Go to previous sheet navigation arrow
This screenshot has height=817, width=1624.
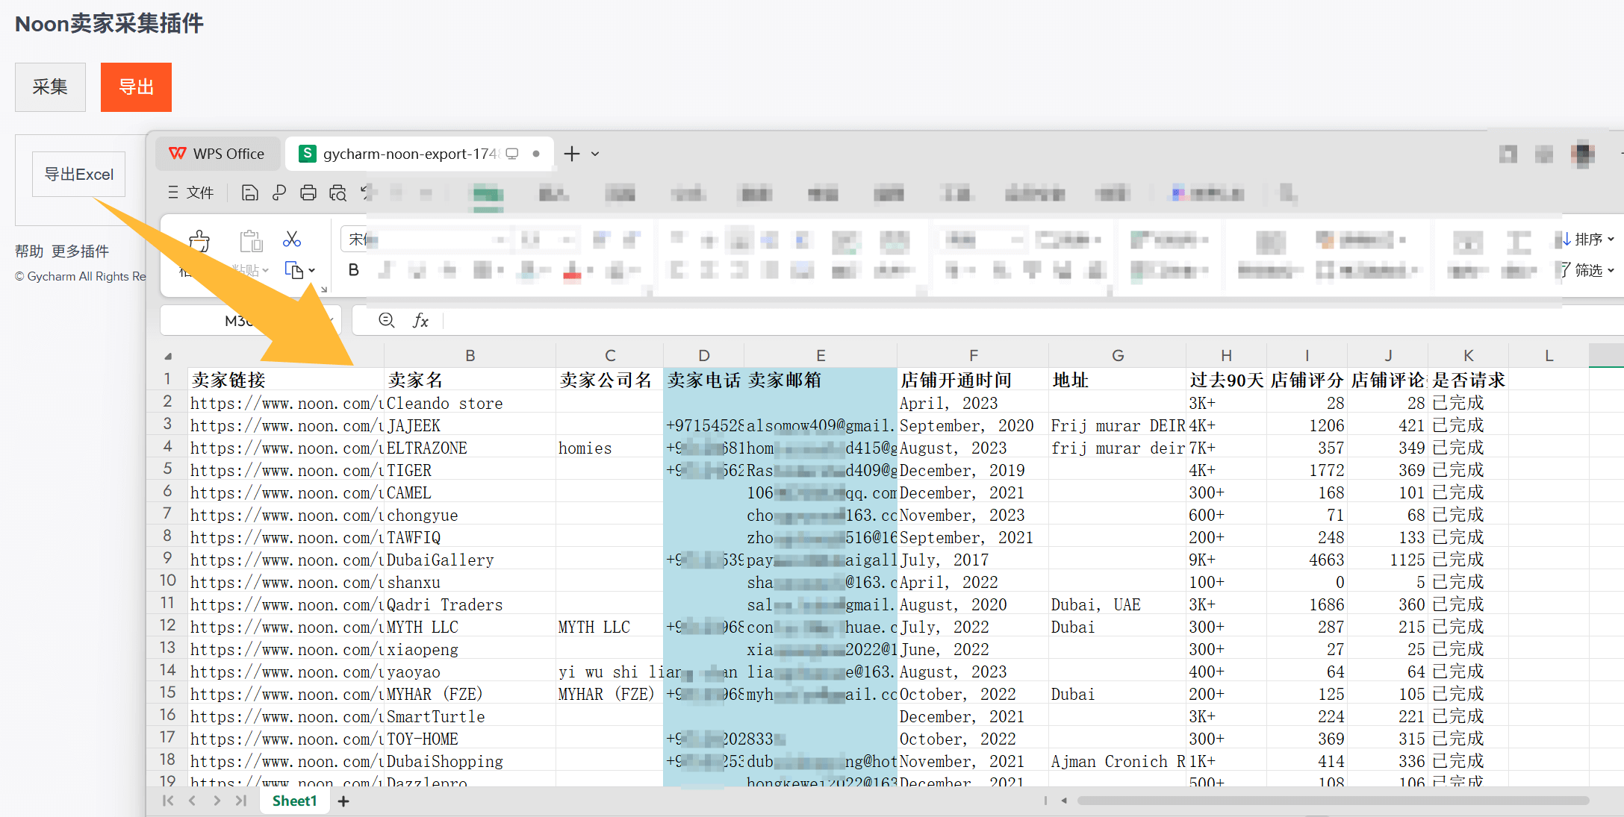click(192, 801)
